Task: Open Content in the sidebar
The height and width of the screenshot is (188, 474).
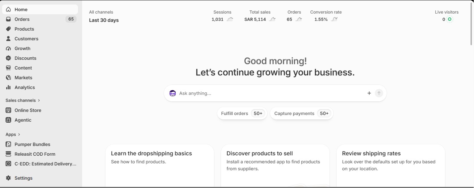Action: coord(40,68)
